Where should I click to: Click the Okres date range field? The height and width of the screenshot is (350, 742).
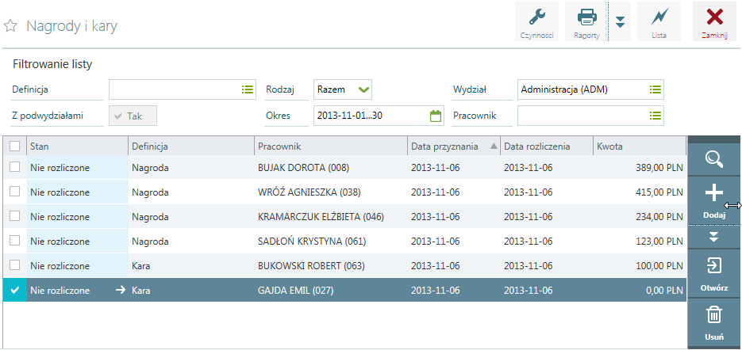point(379,116)
